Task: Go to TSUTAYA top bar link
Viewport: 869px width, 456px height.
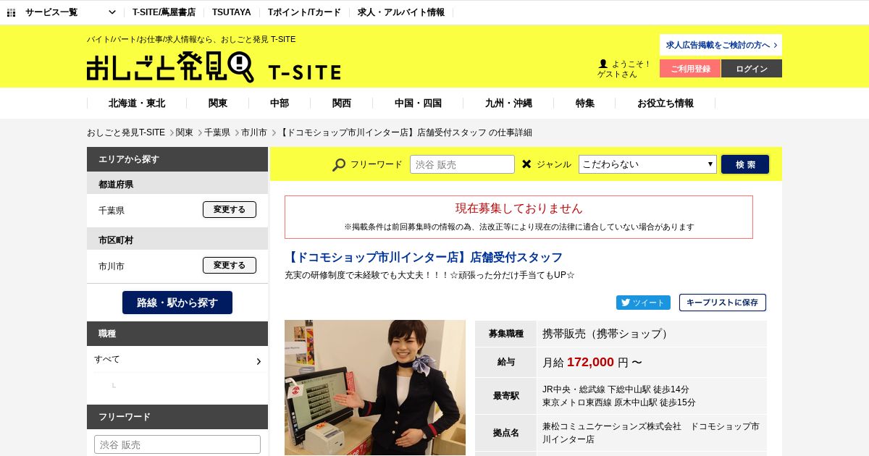Action: (232, 12)
